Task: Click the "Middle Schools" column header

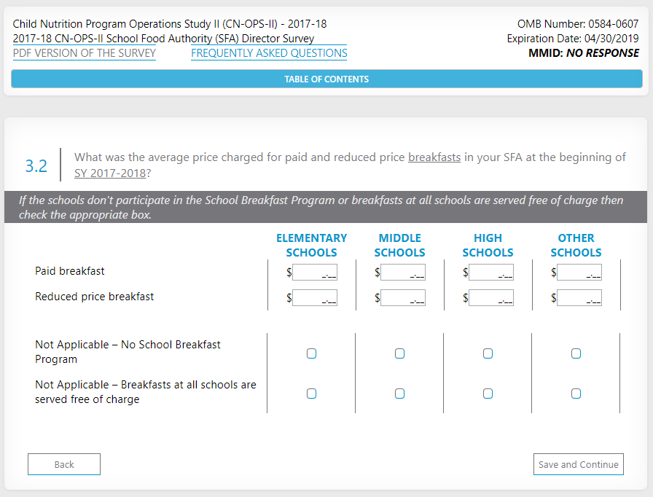Action: [400, 245]
